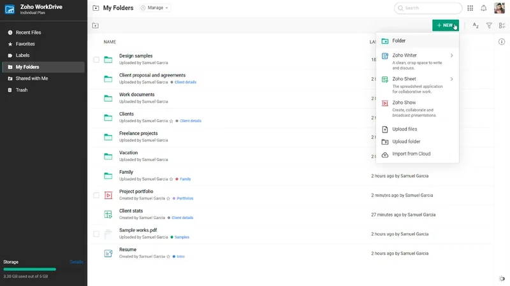This screenshot has height=286, width=510.
Task: Click the Vacation folder icon
Action: point(108,156)
